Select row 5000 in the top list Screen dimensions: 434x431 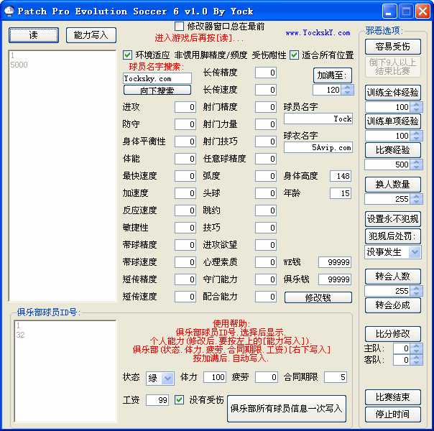click(63, 65)
